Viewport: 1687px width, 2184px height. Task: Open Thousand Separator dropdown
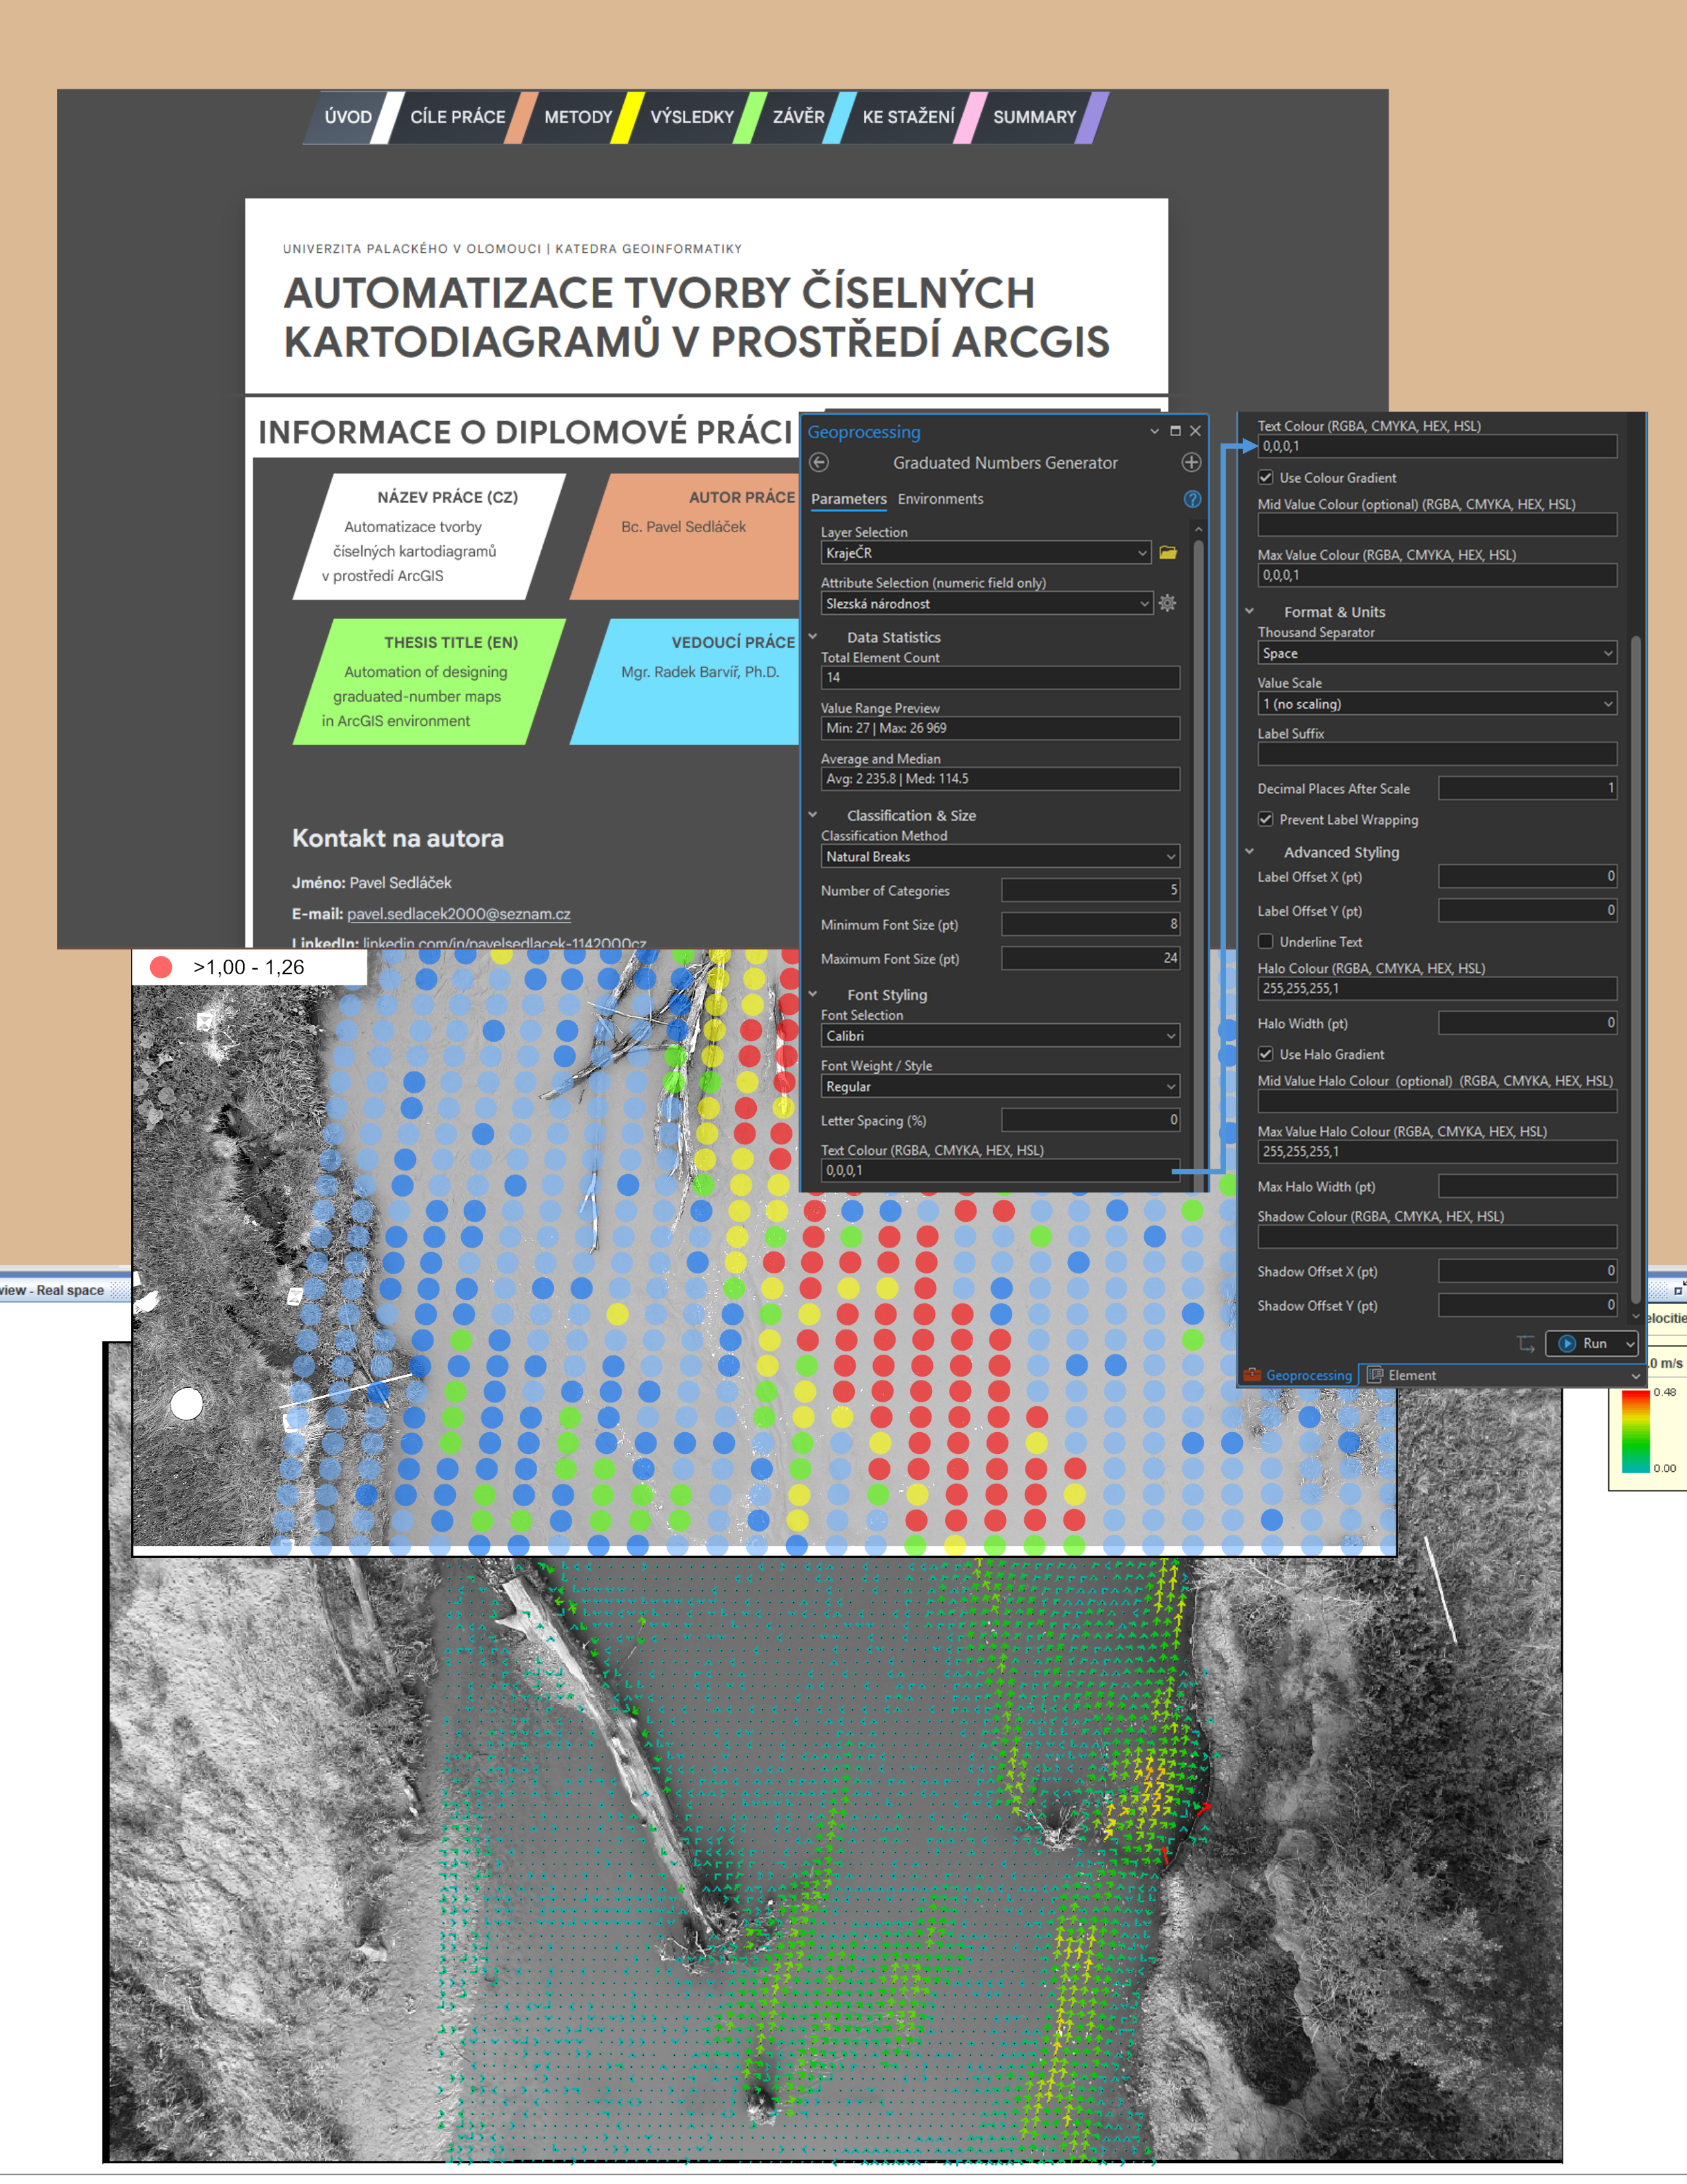pos(1437,653)
